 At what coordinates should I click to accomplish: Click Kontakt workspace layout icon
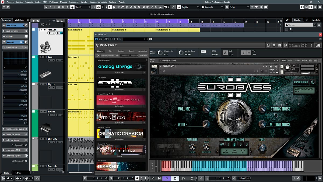280,45
